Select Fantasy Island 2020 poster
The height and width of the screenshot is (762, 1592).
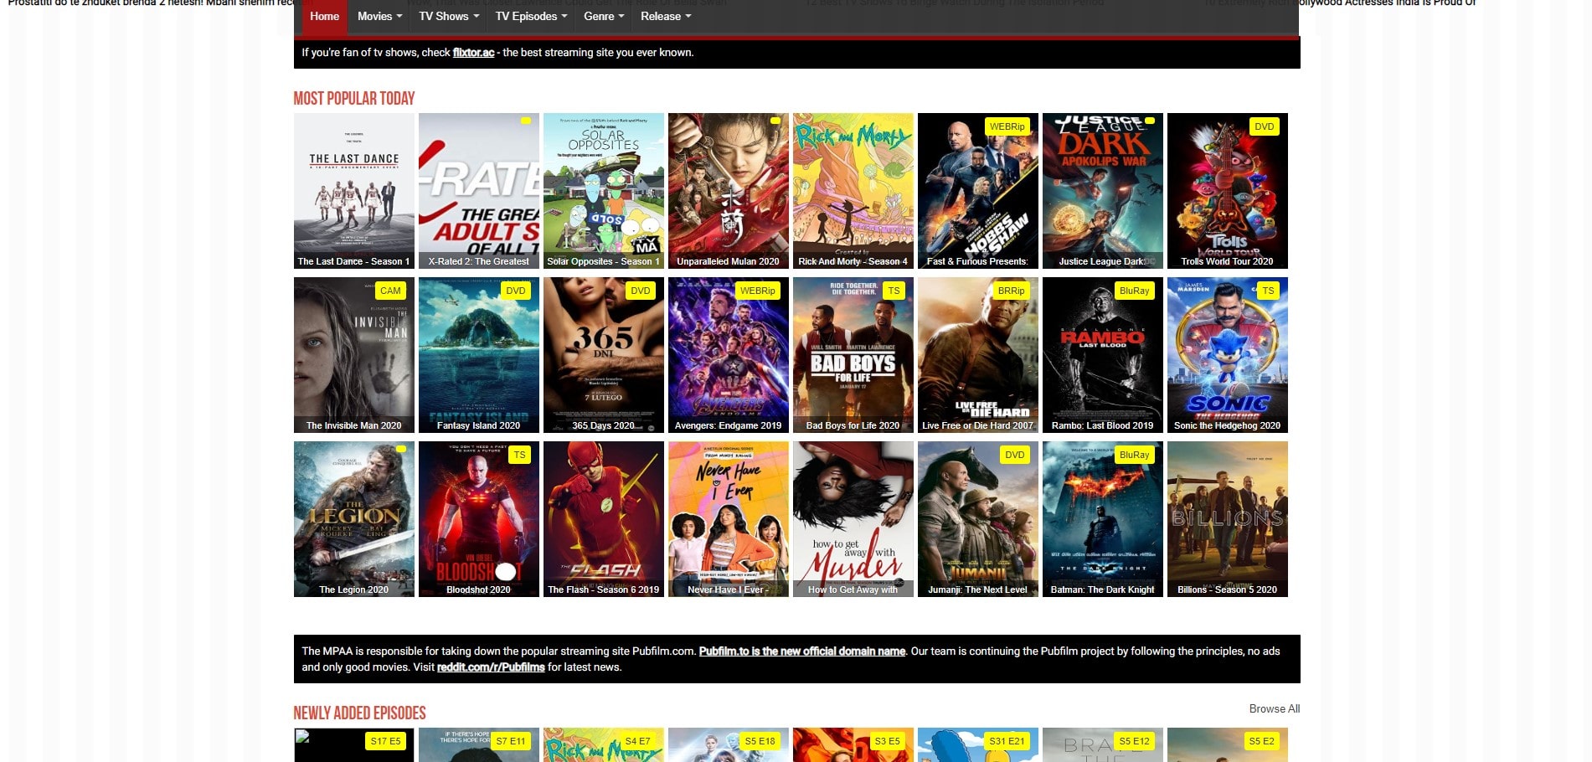(479, 355)
